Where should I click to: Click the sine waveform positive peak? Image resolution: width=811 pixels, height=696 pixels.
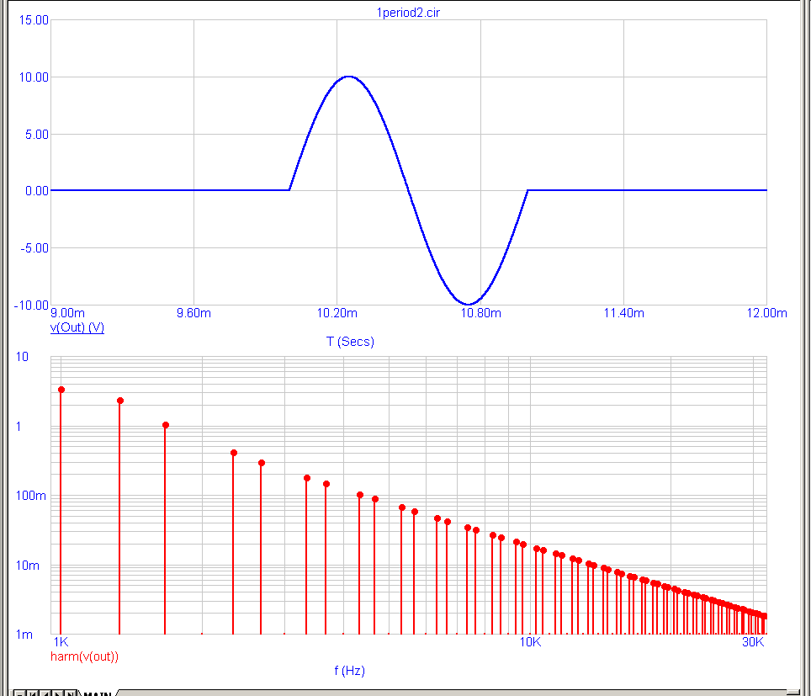click(x=349, y=77)
